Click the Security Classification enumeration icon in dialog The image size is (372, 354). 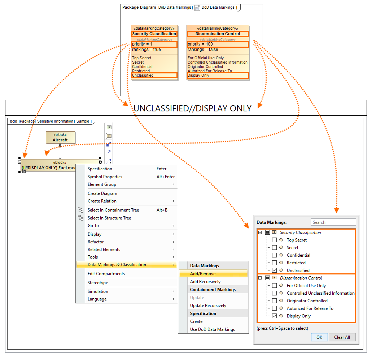click(274, 232)
